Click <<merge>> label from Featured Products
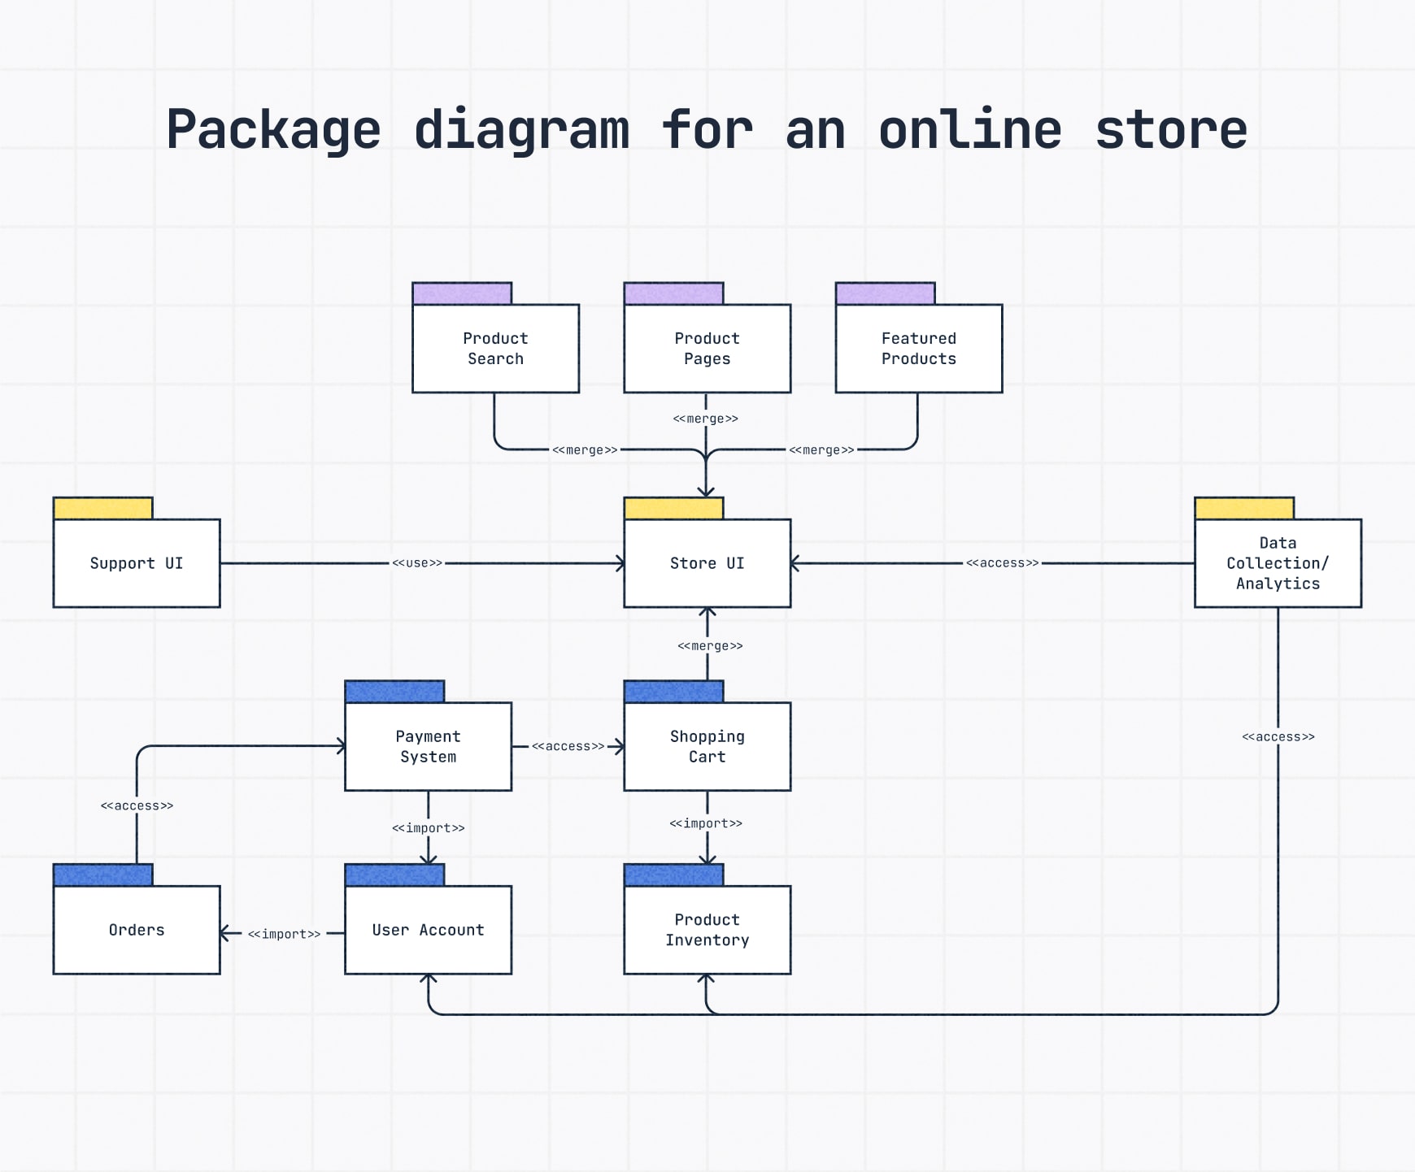 [x=821, y=449]
